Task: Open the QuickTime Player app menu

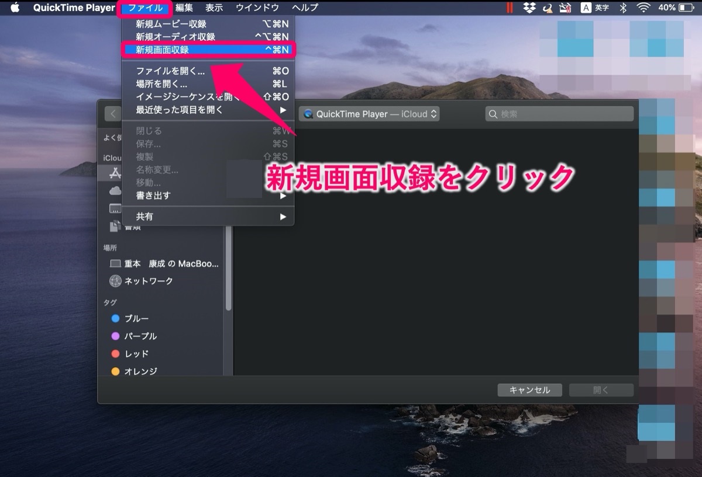Action: [74, 8]
